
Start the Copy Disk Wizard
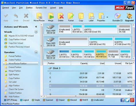point(13,43)
